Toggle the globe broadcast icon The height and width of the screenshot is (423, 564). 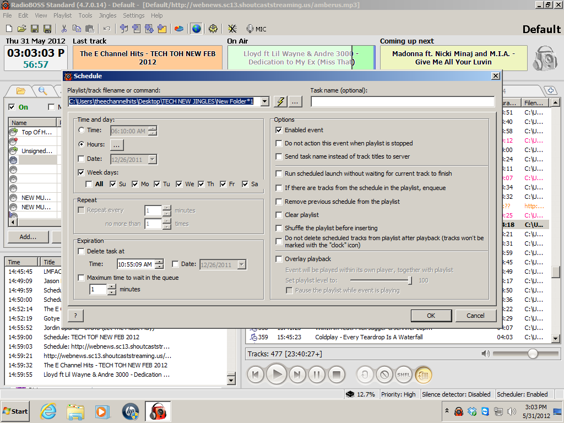pyautogui.click(x=196, y=29)
